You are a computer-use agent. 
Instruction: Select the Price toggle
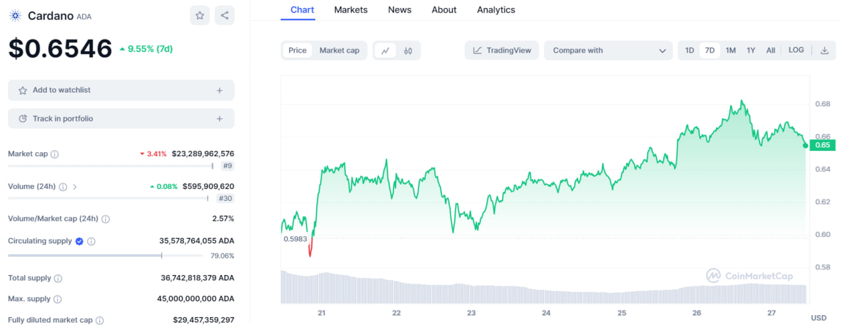(298, 51)
